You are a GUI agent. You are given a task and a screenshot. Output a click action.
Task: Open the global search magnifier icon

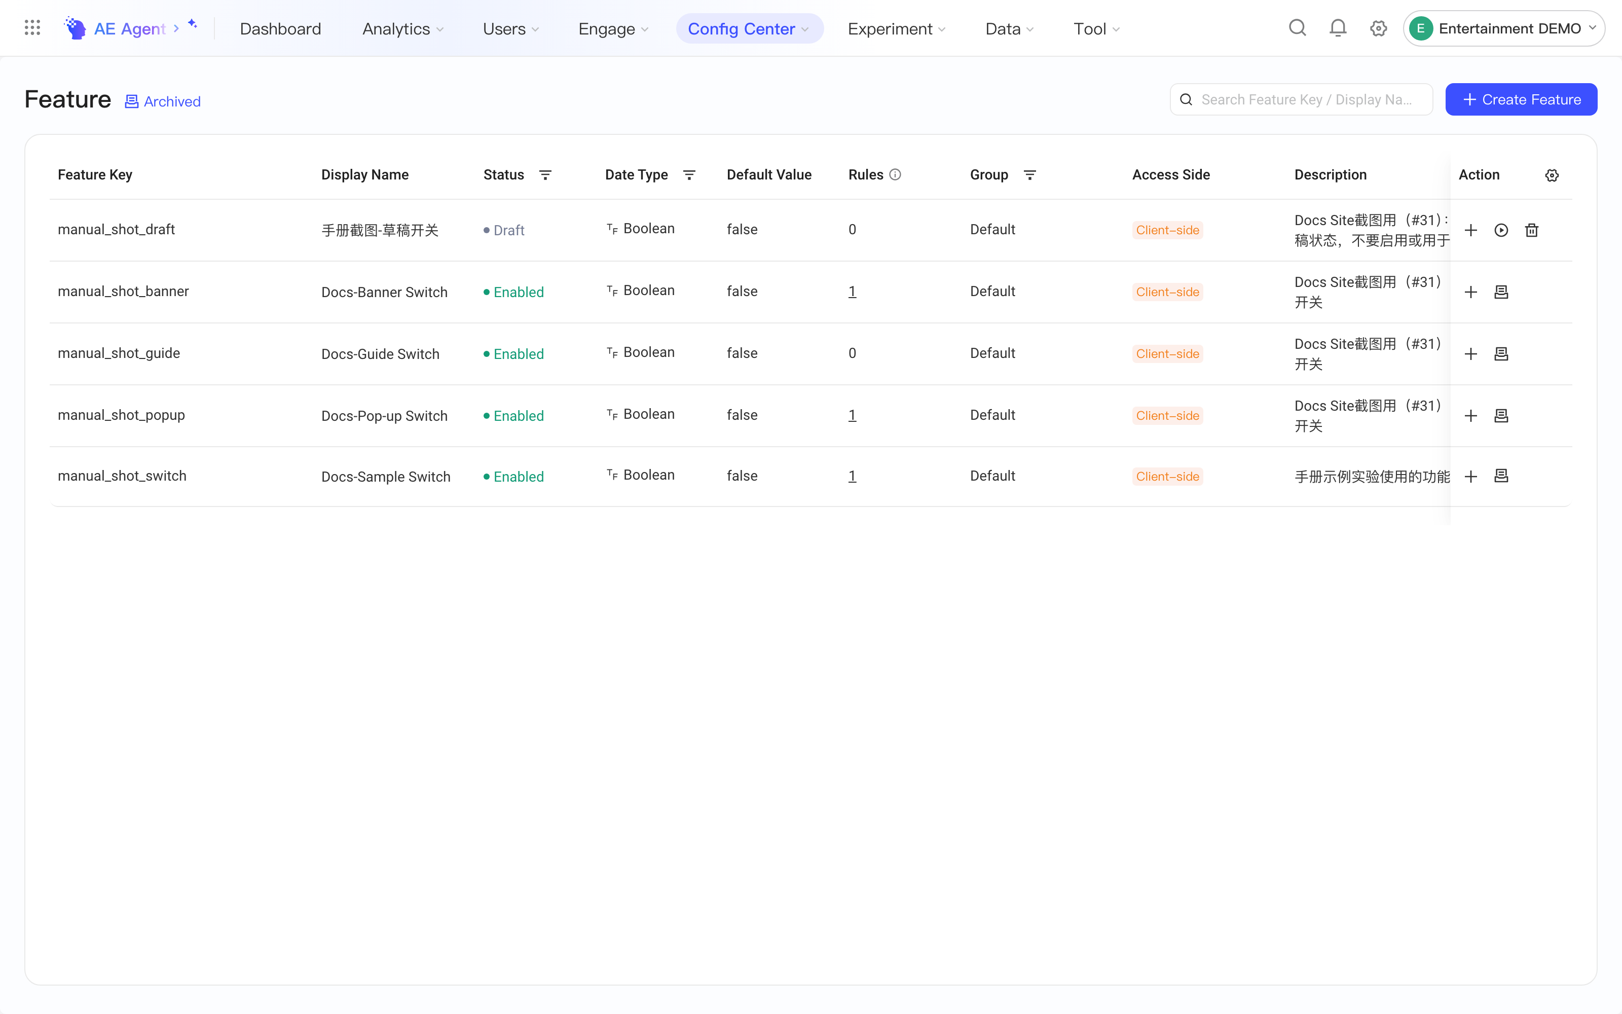tap(1298, 28)
